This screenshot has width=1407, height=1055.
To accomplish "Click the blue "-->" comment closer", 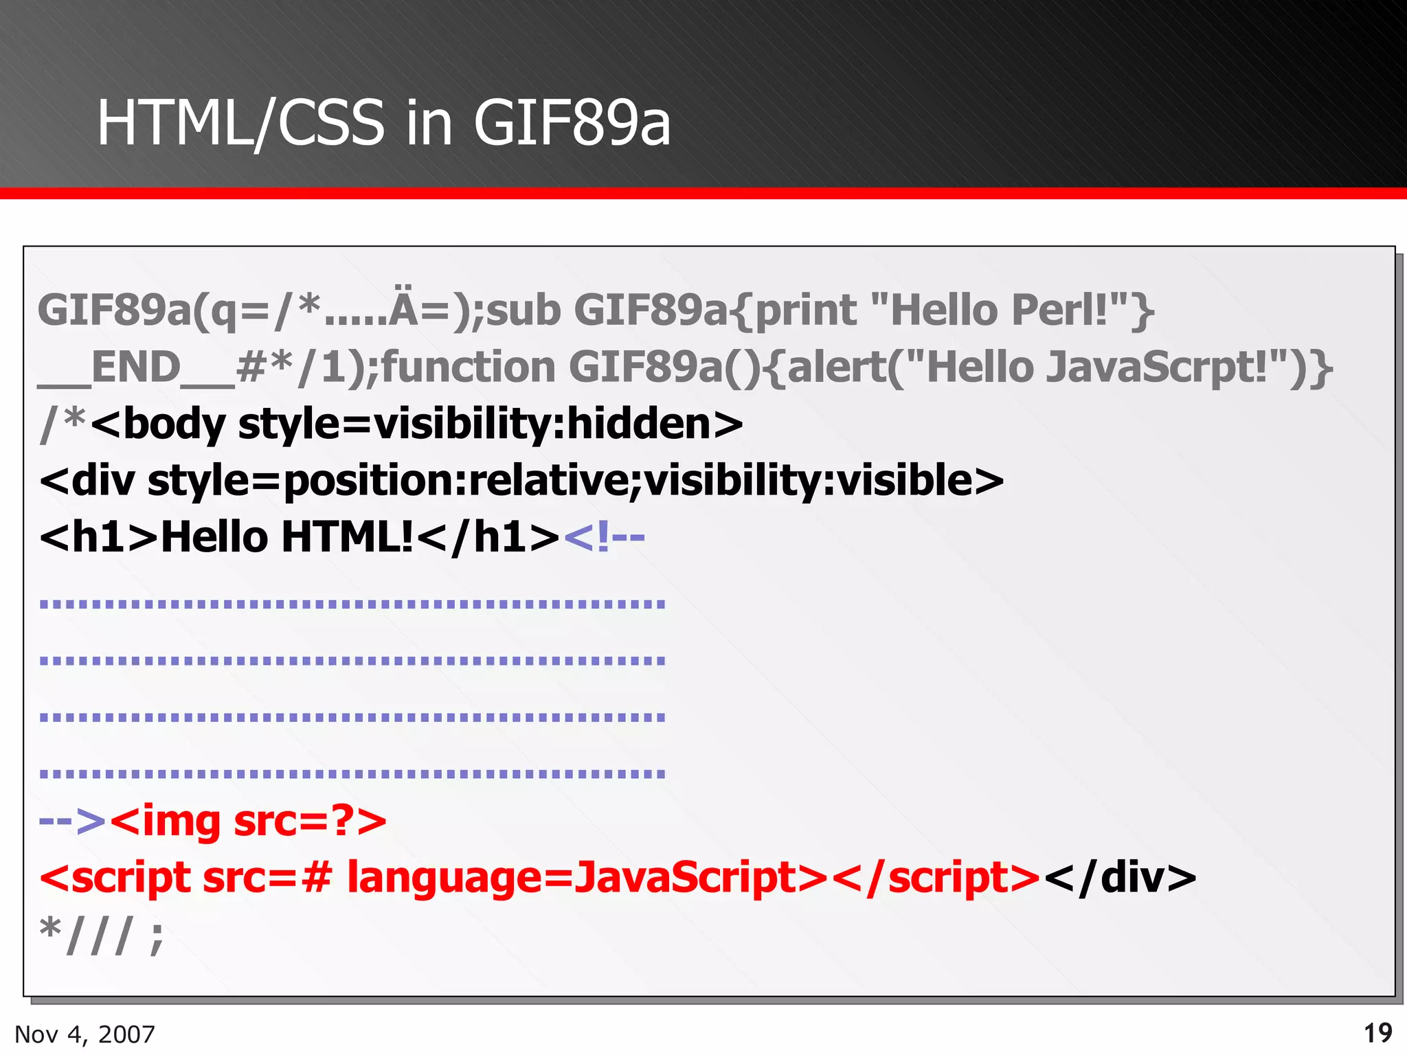I will pos(73,820).
